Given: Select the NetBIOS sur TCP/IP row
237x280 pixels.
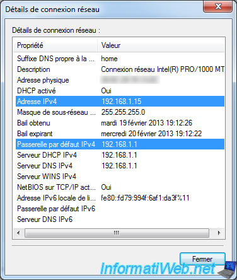Looking at the screenshot, I should [120, 187].
